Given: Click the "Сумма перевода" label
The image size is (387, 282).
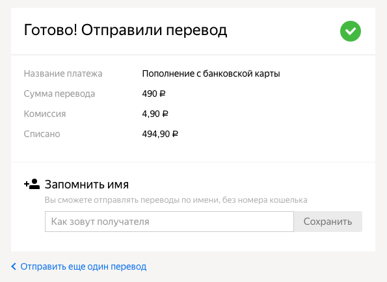Looking at the screenshot, I should (x=59, y=94).
